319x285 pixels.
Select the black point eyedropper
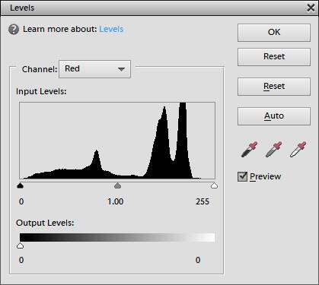(x=249, y=150)
